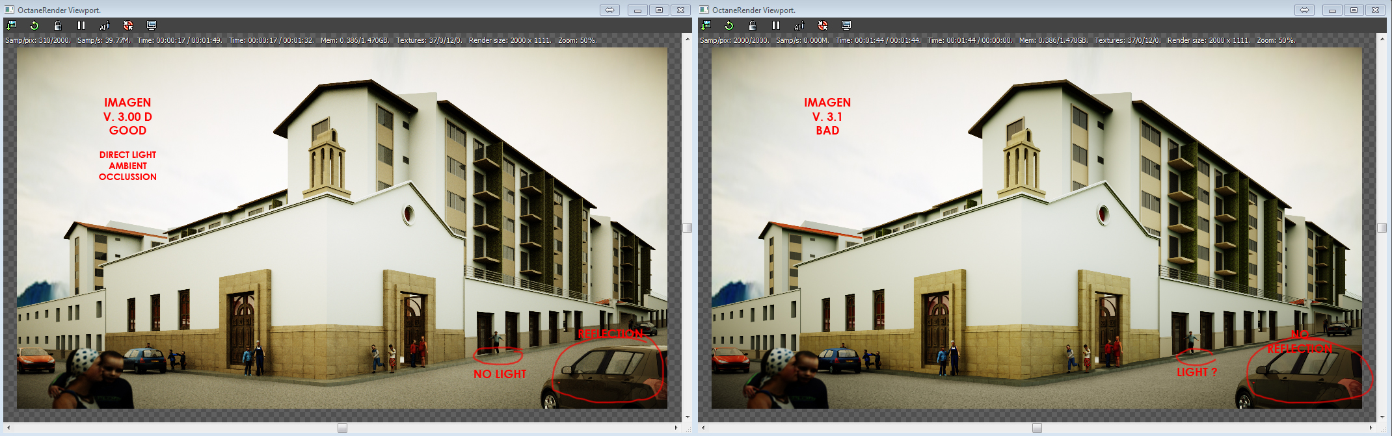1392x436 pixels.
Task: Restart render in left viewport toolbar
Action: point(34,25)
